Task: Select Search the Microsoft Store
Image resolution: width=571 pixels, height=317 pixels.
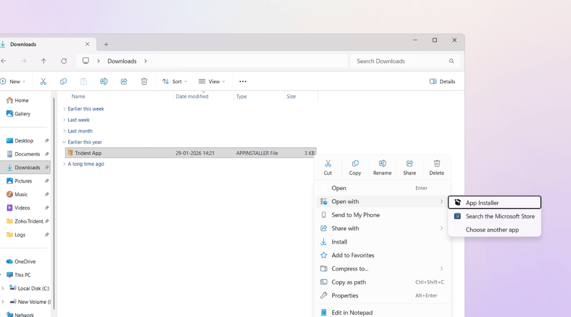Action: pyautogui.click(x=494, y=216)
